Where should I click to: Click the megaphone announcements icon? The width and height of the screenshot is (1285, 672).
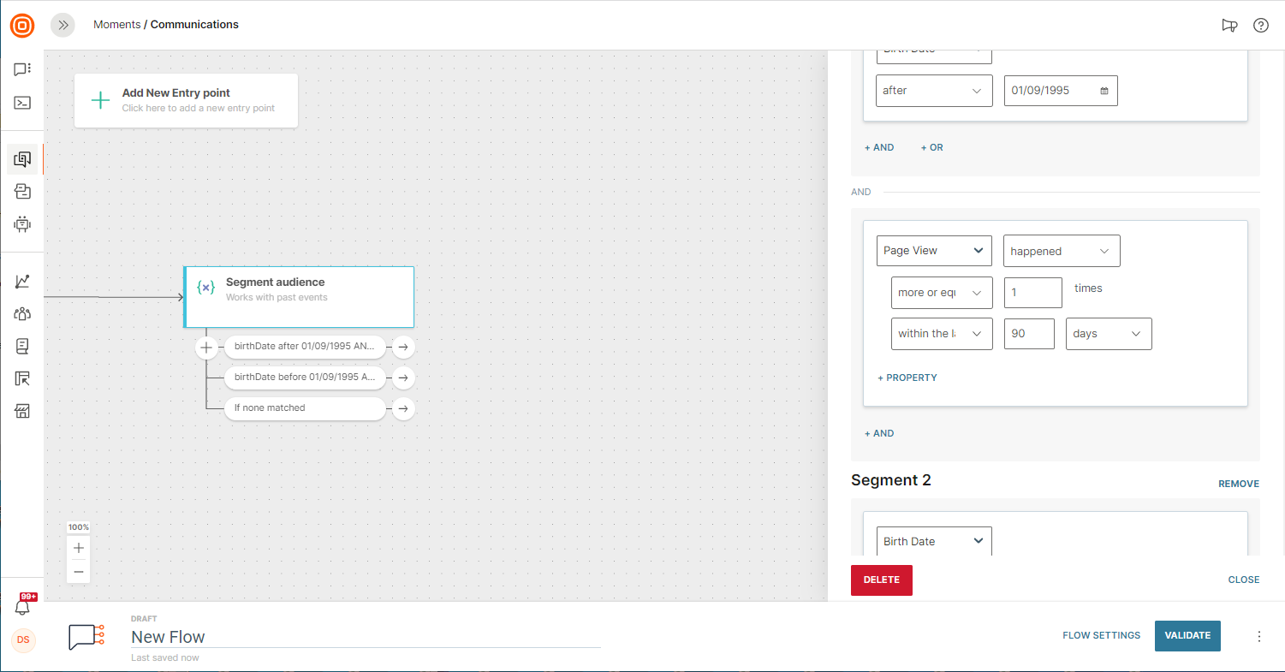tap(1229, 25)
